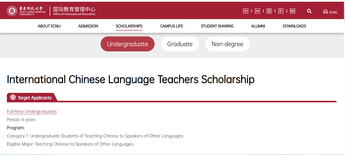
Task: Open the Full-time Undergraduates link
Action: (x=32, y=111)
